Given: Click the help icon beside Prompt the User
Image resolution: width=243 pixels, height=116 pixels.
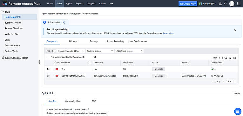Looking at the screenshot, I should [83, 57].
